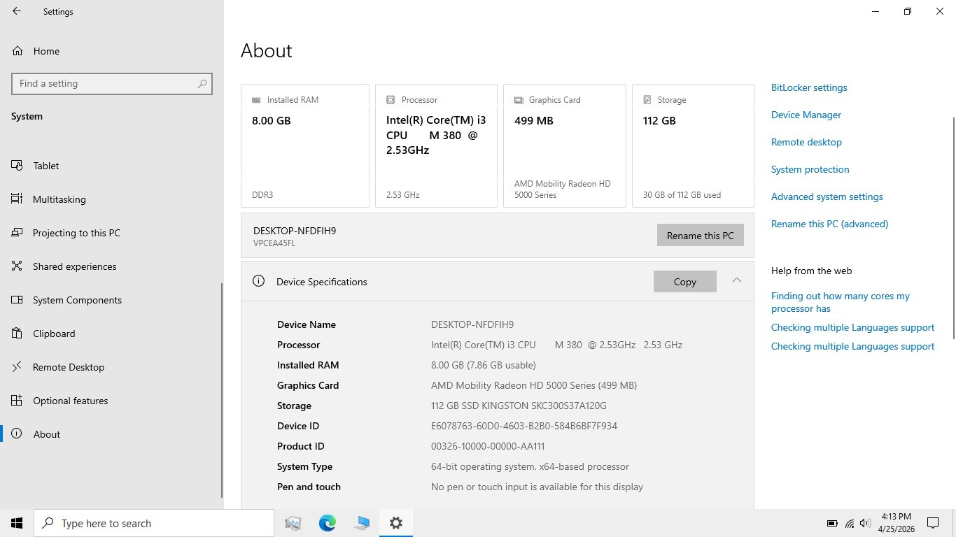Click the Processor info card

(436, 146)
